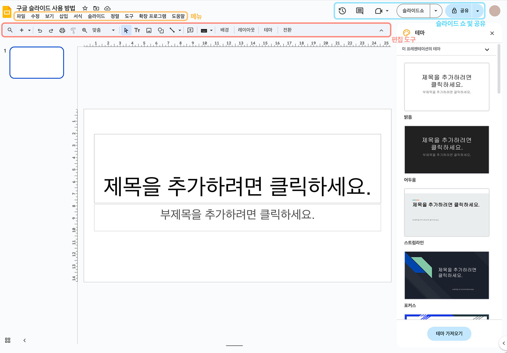507x353 pixels.
Task: Close the 테마 side panel
Action: [x=492, y=33]
